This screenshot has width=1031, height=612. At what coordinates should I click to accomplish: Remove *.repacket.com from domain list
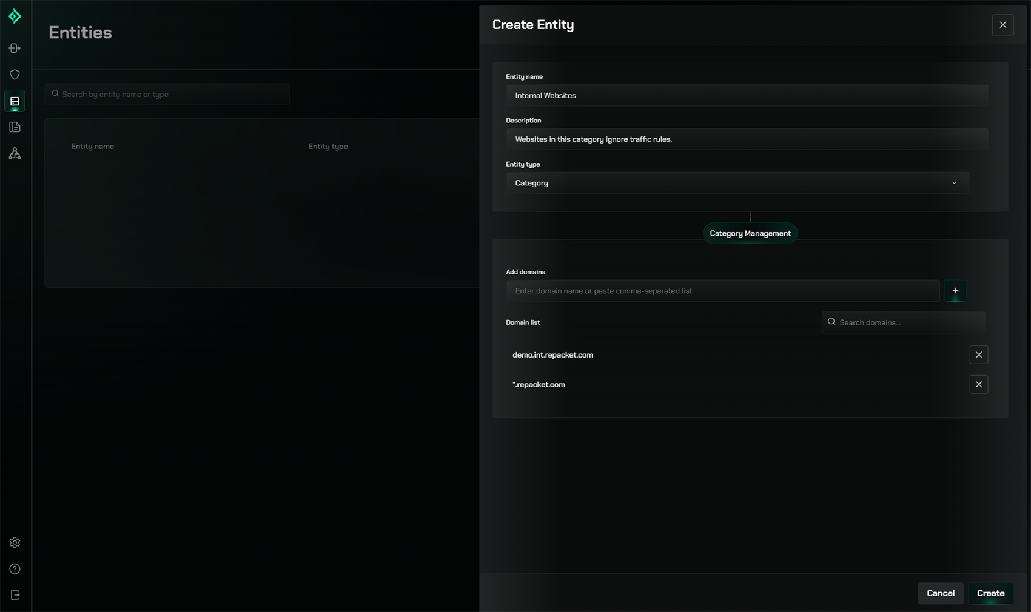click(978, 384)
